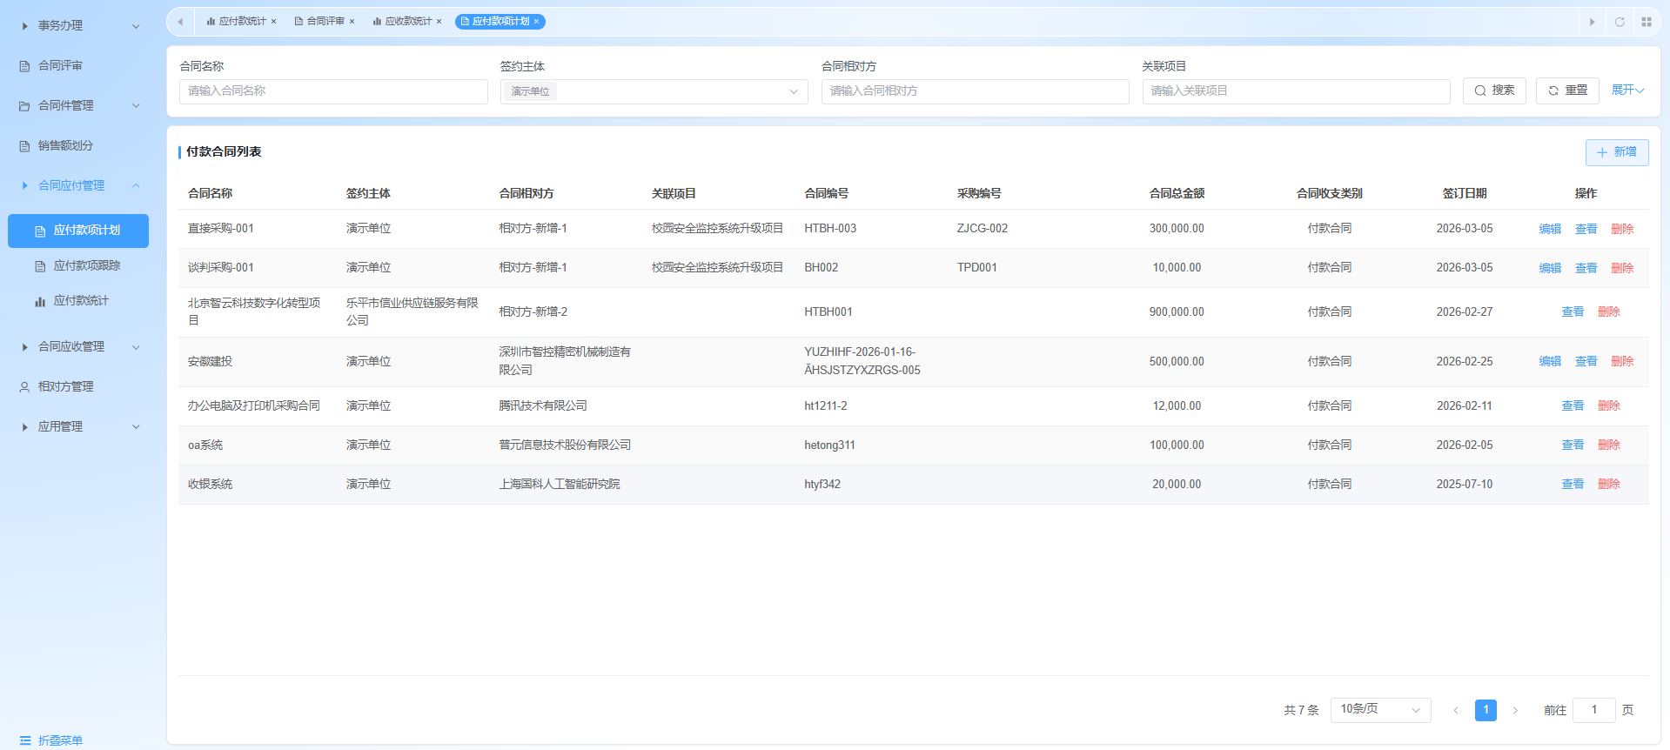
Task: Expand the 应用管理 menu
Action: 80,427
